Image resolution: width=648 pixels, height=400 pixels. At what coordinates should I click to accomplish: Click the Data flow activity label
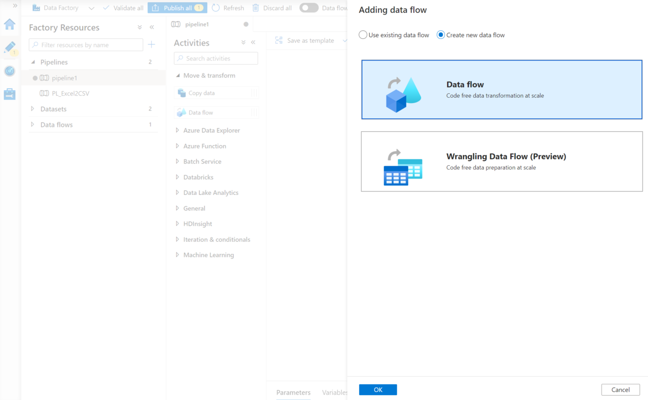click(x=201, y=112)
